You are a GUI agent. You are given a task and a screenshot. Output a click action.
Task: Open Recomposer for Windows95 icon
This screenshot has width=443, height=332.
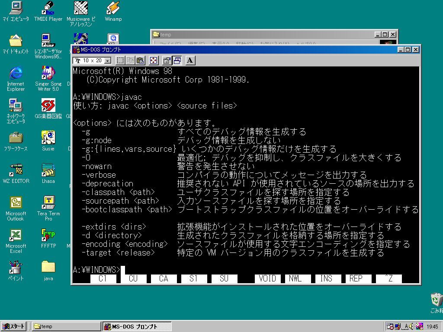click(x=48, y=46)
